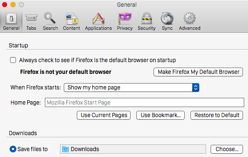Expand the When Firefox starts dropdown

131,87
